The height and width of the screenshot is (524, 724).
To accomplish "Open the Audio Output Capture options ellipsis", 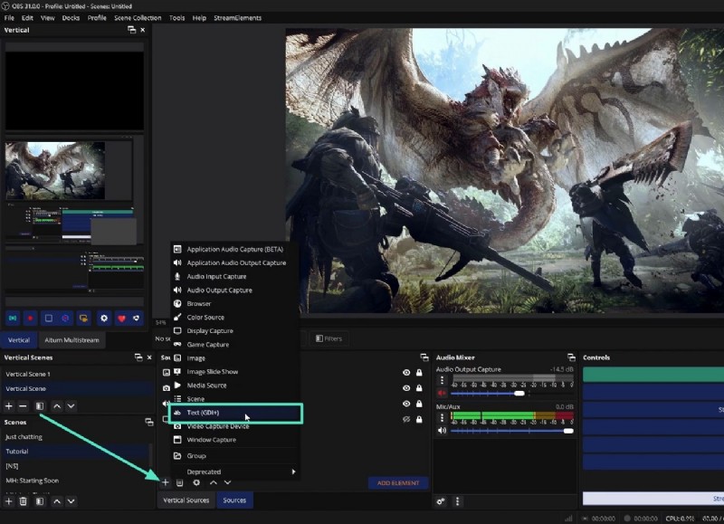I will click(x=442, y=380).
